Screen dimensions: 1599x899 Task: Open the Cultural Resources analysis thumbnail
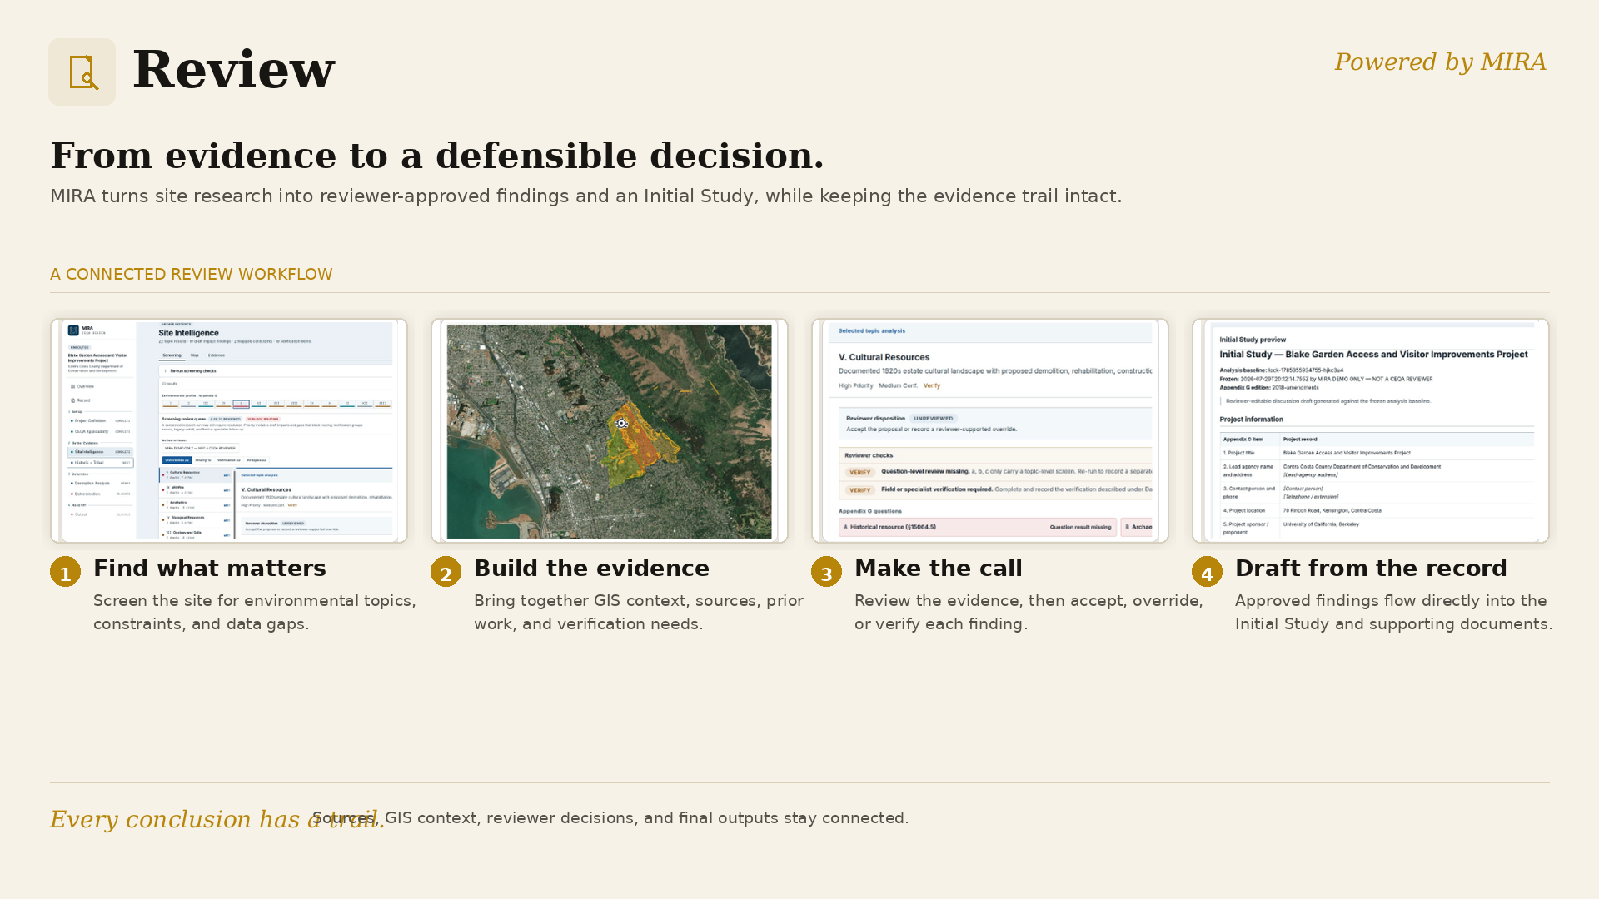point(990,430)
